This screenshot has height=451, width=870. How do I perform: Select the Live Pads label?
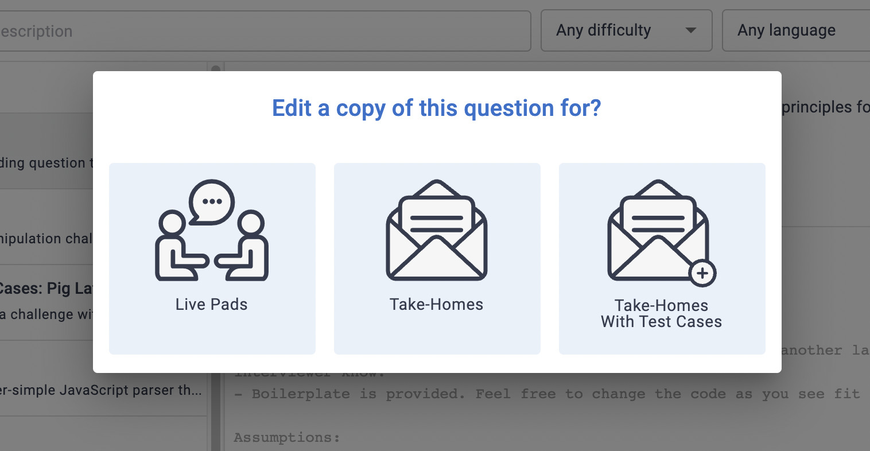click(x=212, y=305)
